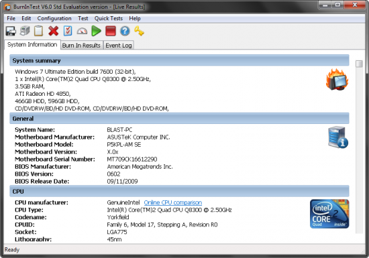Click the BIOS version value 0602
The height and width of the screenshot is (258, 369).
[113, 174]
